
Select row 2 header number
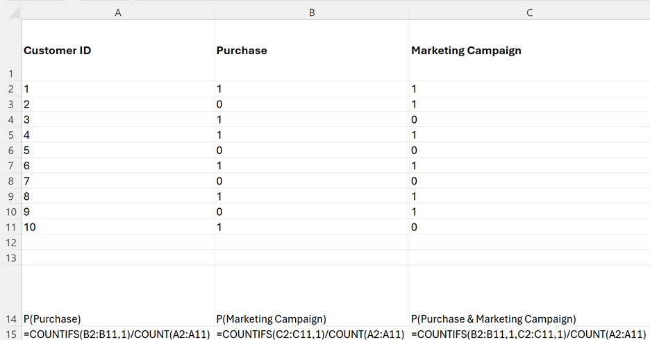click(x=10, y=89)
